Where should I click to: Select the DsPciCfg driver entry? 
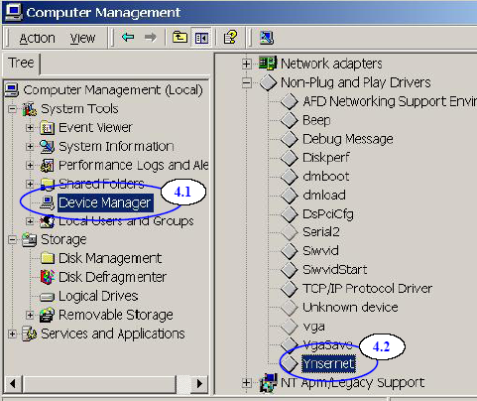(328, 214)
